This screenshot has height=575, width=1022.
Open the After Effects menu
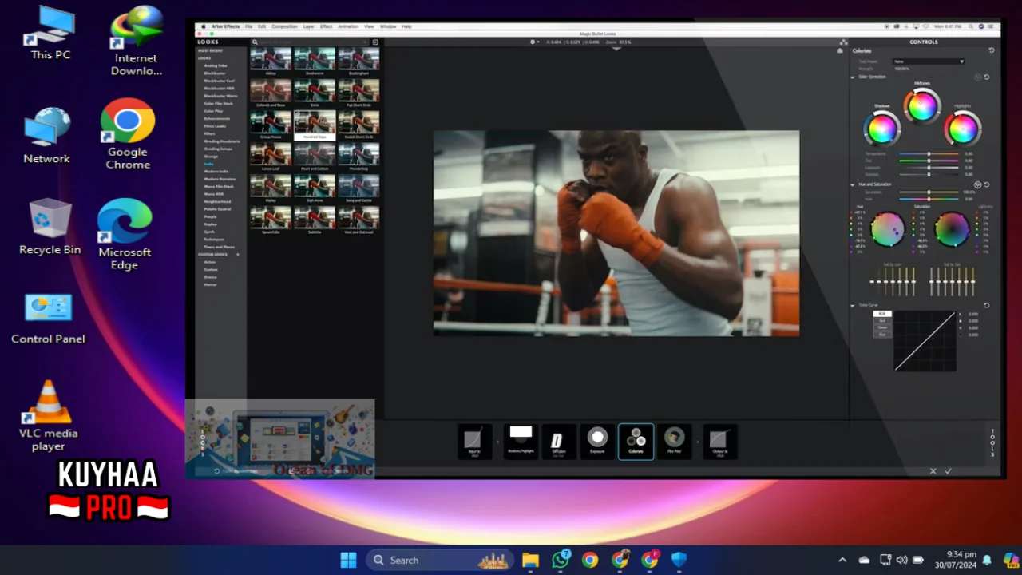pos(225,26)
